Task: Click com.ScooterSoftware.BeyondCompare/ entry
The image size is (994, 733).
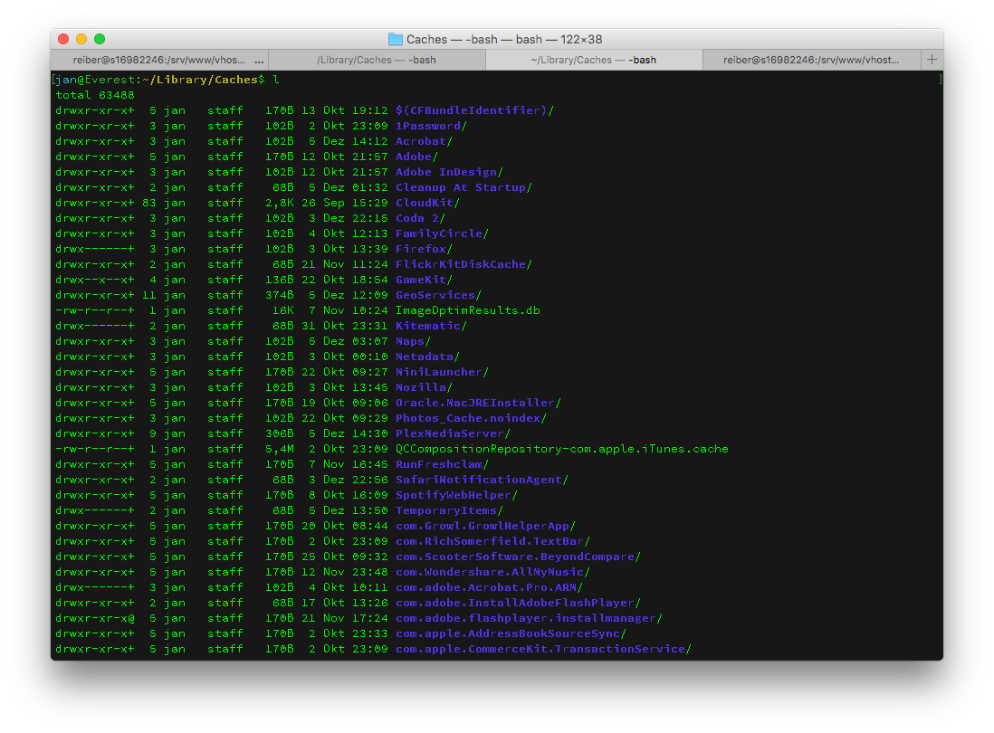Action: pyautogui.click(x=517, y=557)
